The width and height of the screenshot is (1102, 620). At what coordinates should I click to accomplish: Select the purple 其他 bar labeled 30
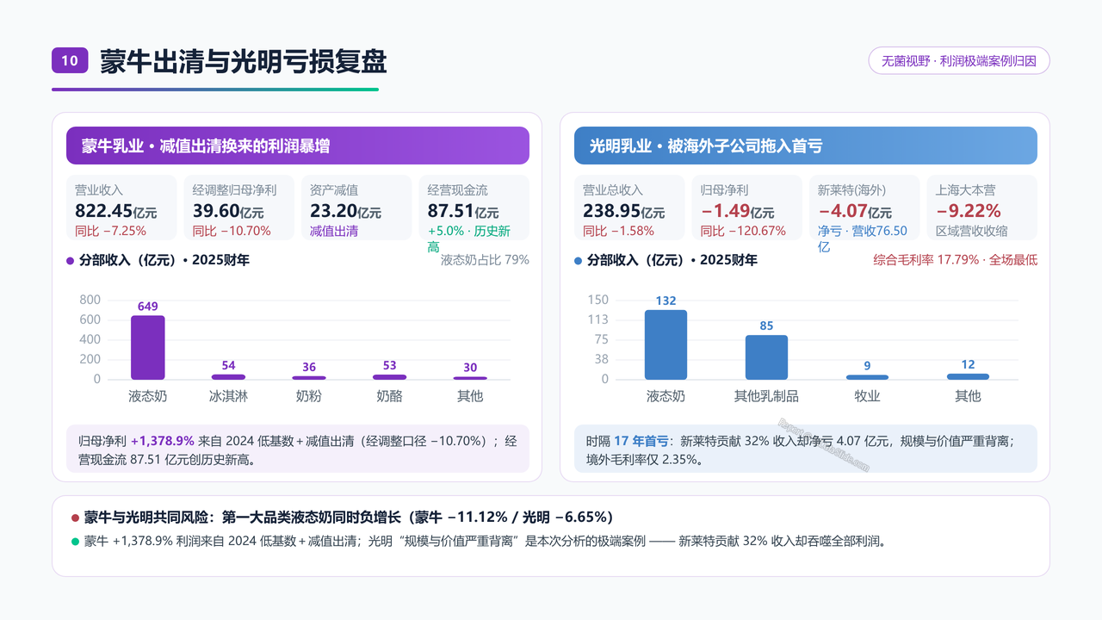tap(470, 378)
